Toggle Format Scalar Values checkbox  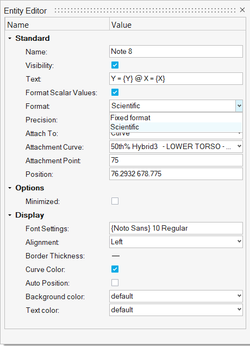(x=115, y=92)
